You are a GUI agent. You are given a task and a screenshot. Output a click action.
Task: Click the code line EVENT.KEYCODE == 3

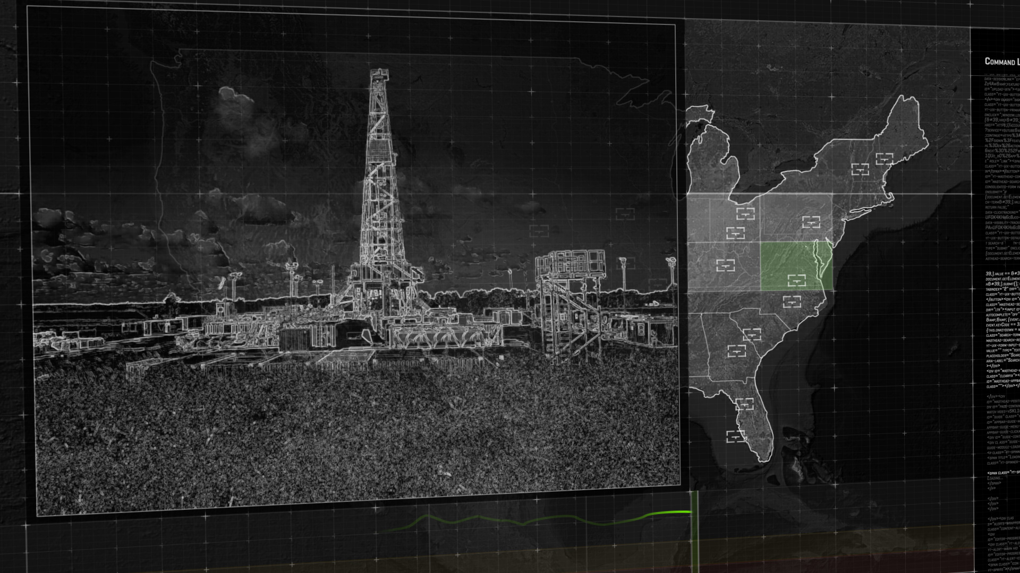coord(1003,325)
